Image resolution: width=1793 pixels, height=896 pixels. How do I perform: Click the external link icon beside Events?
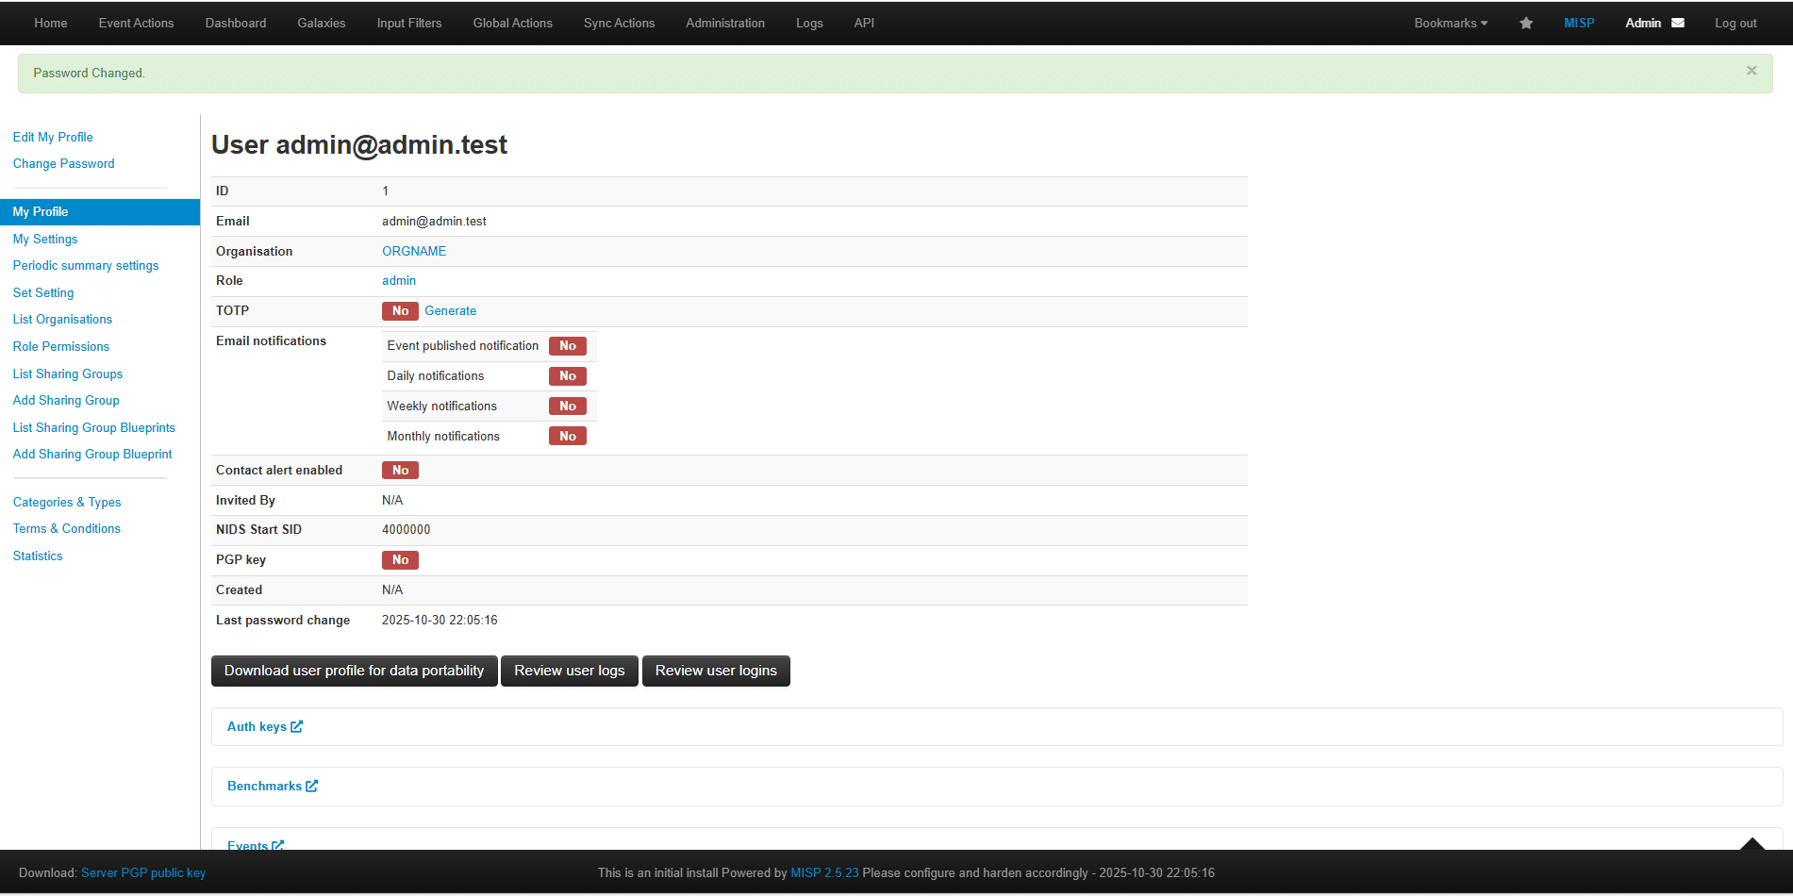[x=277, y=845]
